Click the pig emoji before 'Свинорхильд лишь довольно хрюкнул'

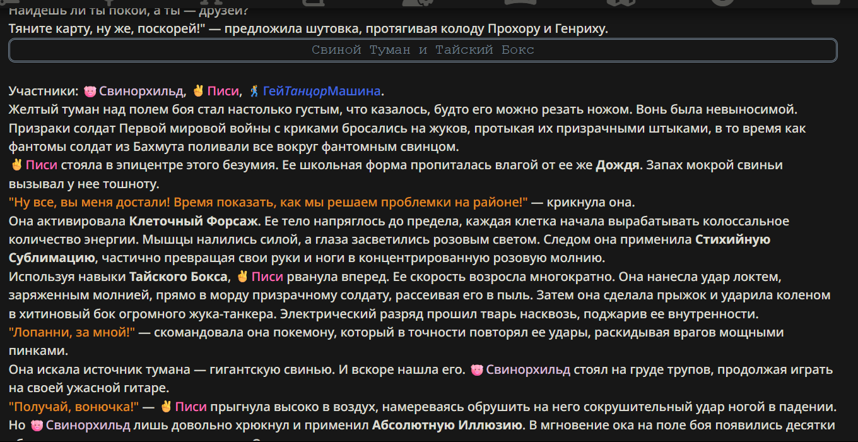click(x=37, y=425)
